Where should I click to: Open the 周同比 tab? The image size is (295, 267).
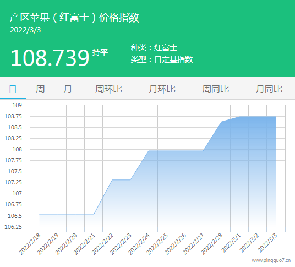coord(216,89)
